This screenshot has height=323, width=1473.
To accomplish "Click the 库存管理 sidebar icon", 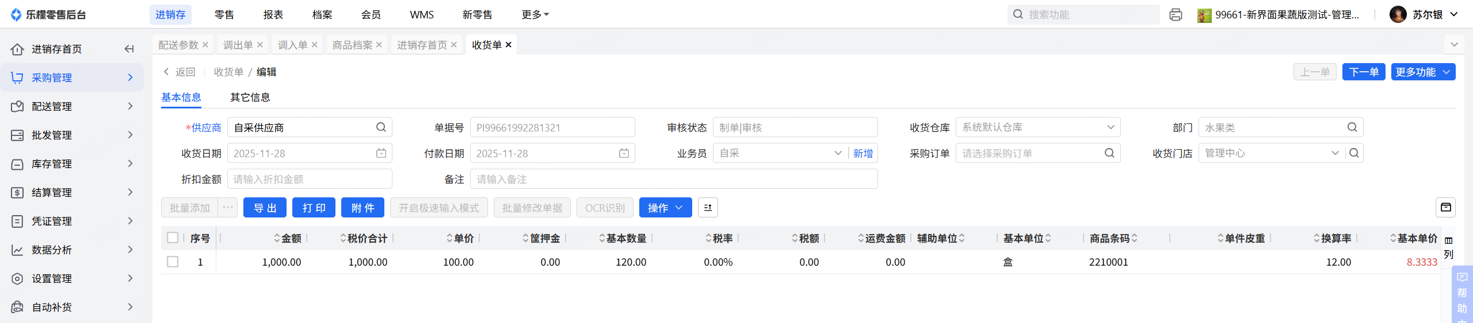I will point(17,164).
